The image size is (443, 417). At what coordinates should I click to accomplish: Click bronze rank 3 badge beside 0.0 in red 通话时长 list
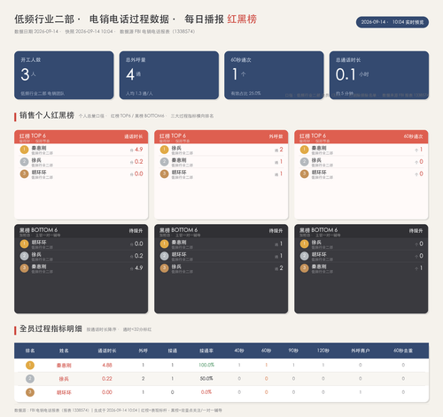point(24,174)
